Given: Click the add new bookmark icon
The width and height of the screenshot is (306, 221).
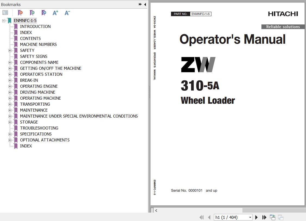Looking at the screenshot, I should coord(32,13).
